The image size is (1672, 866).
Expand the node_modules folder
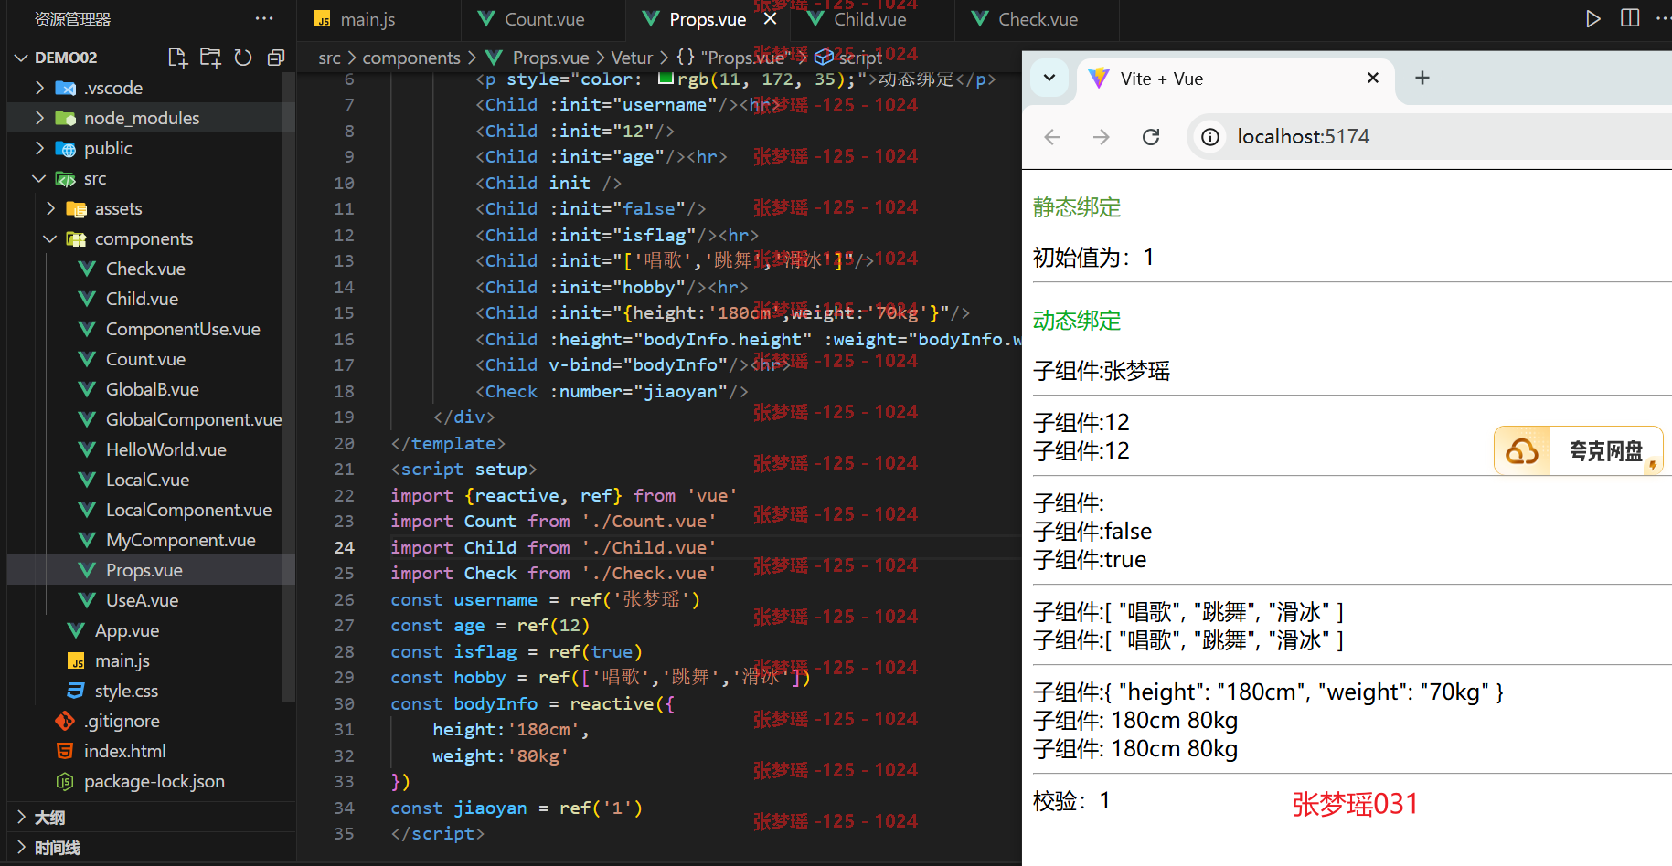click(39, 118)
